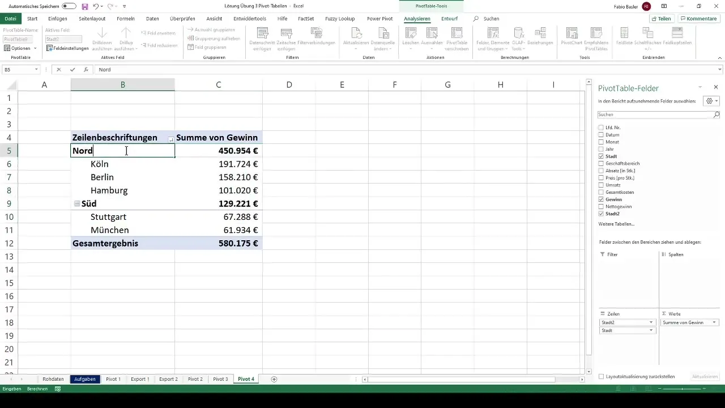The width and height of the screenshot is (725, 408).
Task: Click the Kommentare button
Action: 699,19
